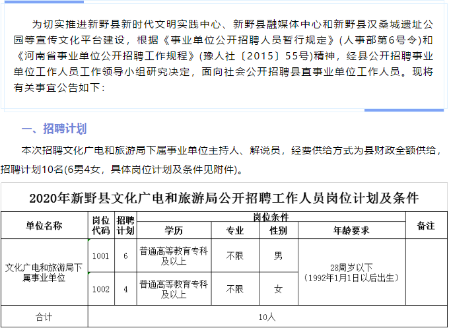Screen dimensions: 449x330
Task: Click the position code 1002 cell
Action: click(100, 289)
